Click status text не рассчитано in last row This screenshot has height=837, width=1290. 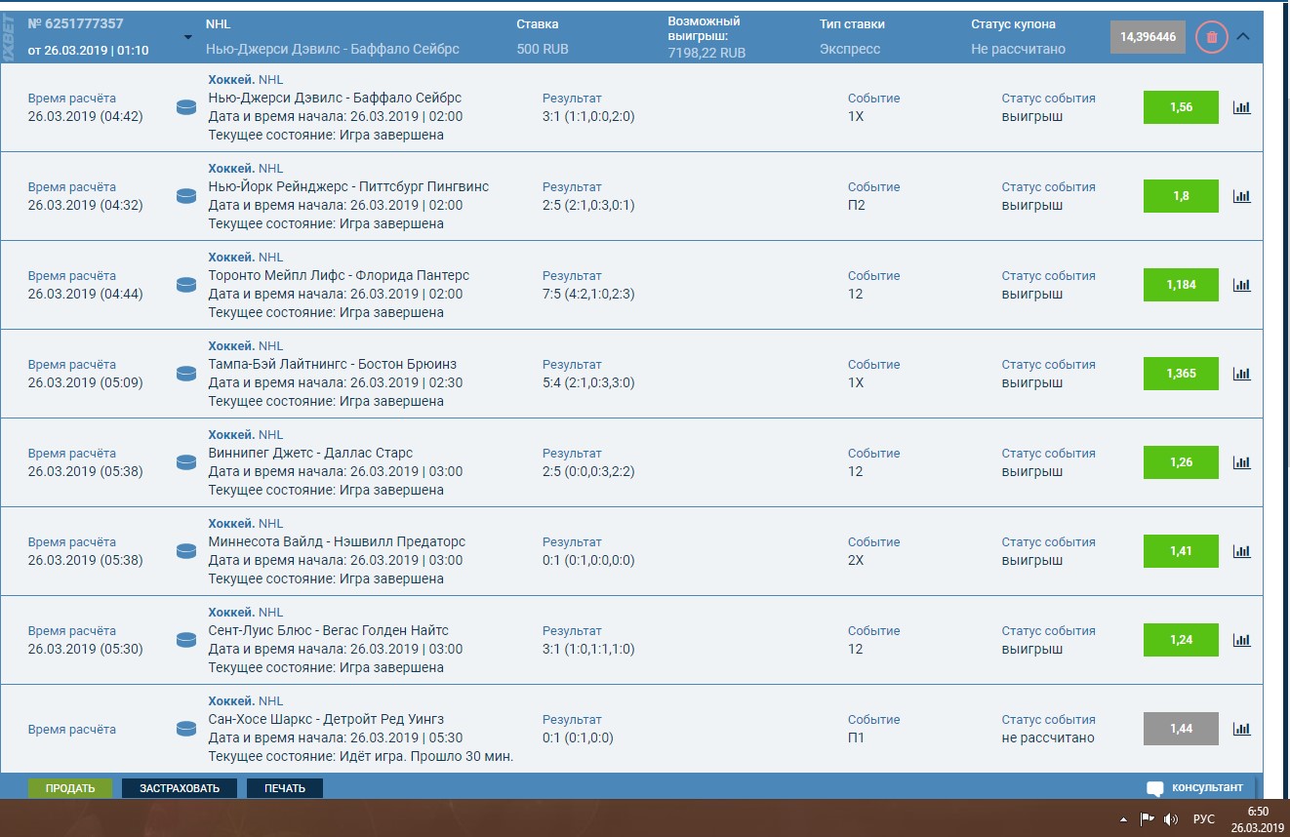pyautogui.click(x=1048, y=737)
